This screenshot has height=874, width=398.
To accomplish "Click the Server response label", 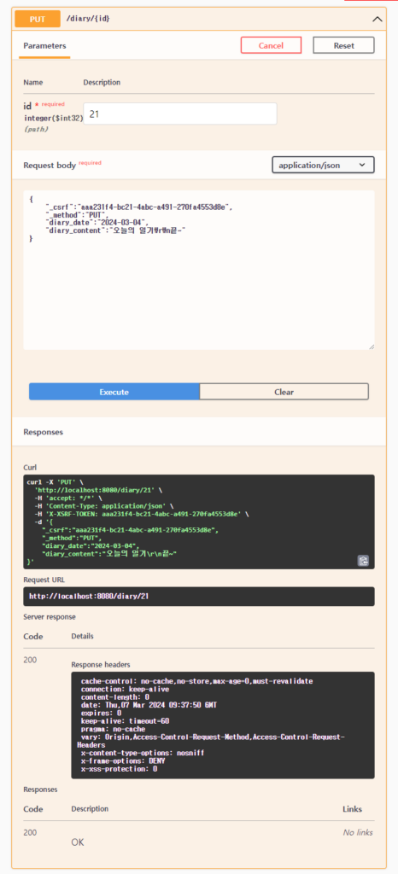I will (x=50, y=616).
